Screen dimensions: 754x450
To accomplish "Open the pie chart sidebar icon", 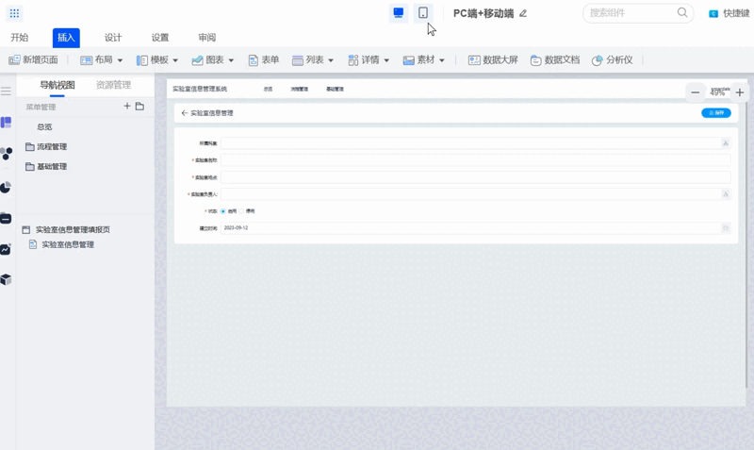I will (6, 187).
